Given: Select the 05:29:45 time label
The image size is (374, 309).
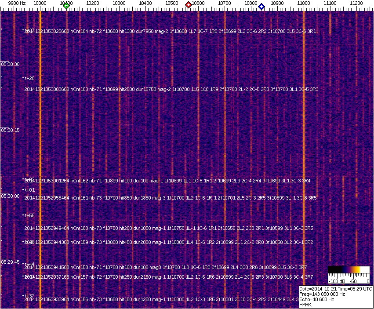Looking at the screenshot, I should tap(10, 262).
